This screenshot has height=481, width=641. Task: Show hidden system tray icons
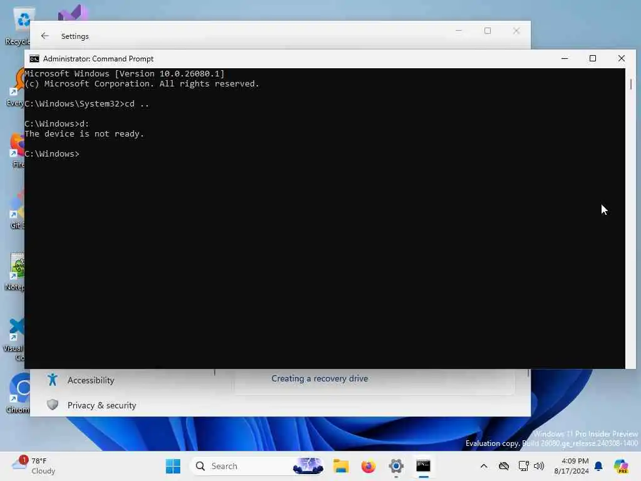[484, 466]
